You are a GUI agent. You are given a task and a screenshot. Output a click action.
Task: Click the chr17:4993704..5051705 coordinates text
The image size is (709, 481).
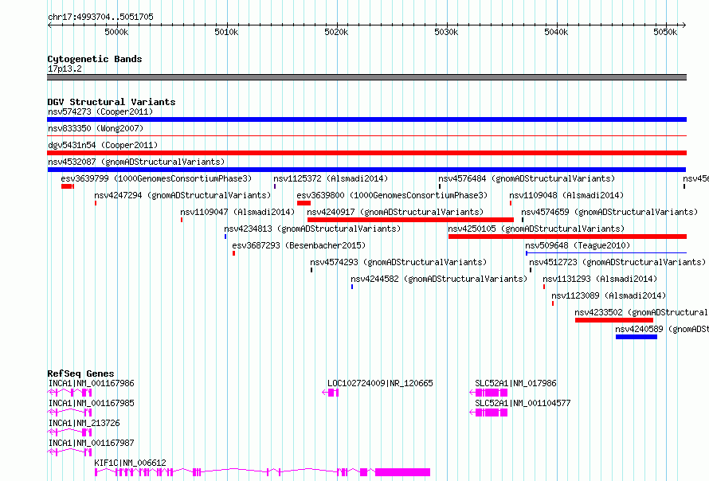click(x=100, y=17)
